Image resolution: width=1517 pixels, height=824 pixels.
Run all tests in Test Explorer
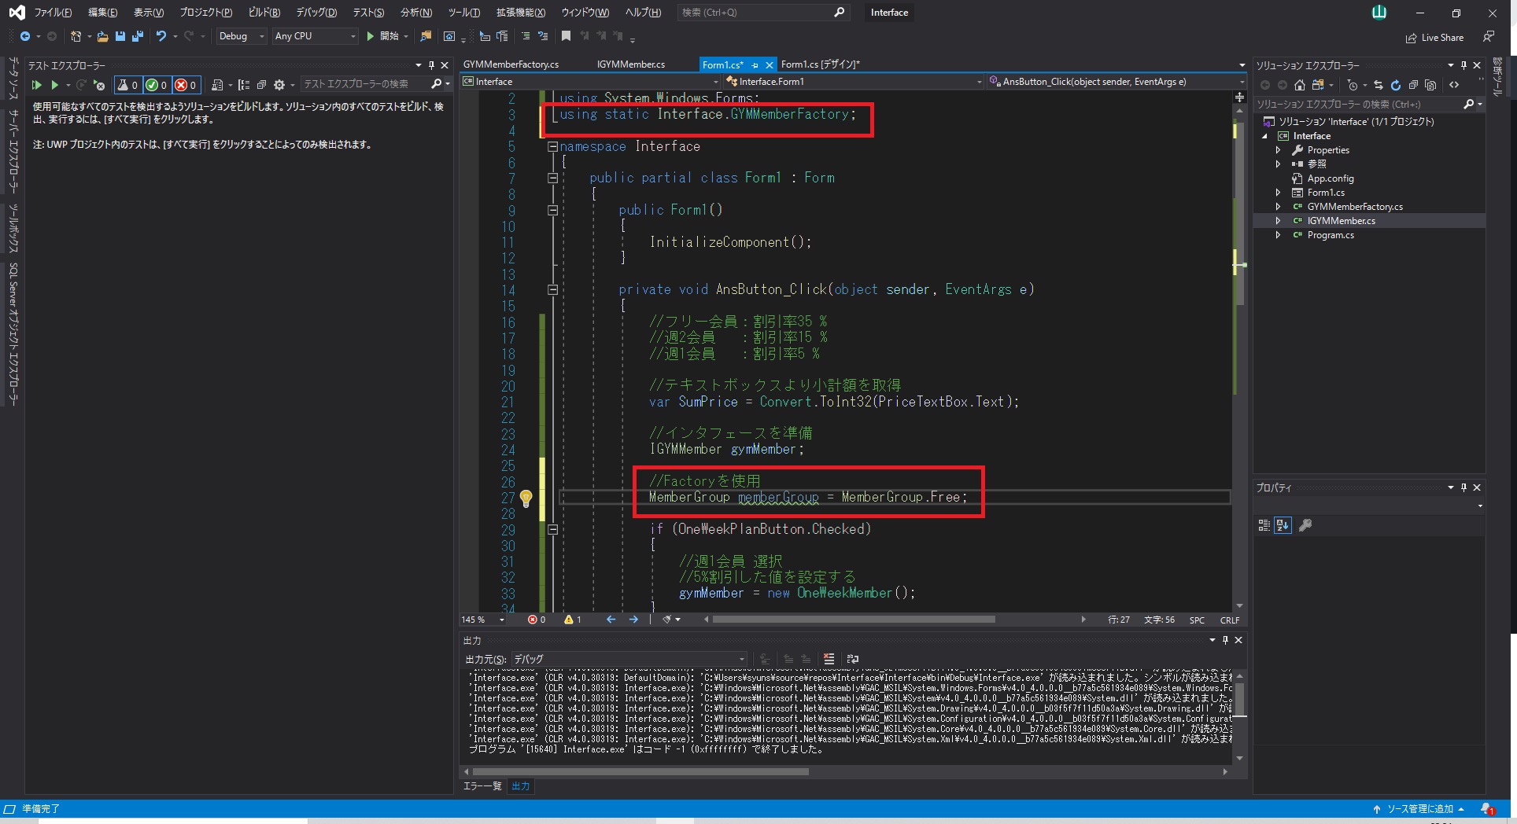tap(35, 85)
